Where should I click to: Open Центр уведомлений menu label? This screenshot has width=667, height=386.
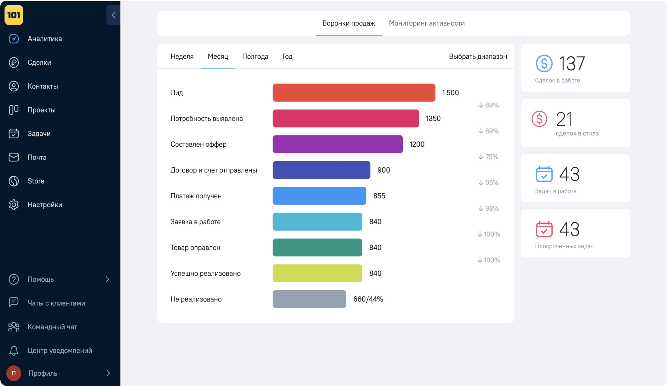click(x=60, y=351)
